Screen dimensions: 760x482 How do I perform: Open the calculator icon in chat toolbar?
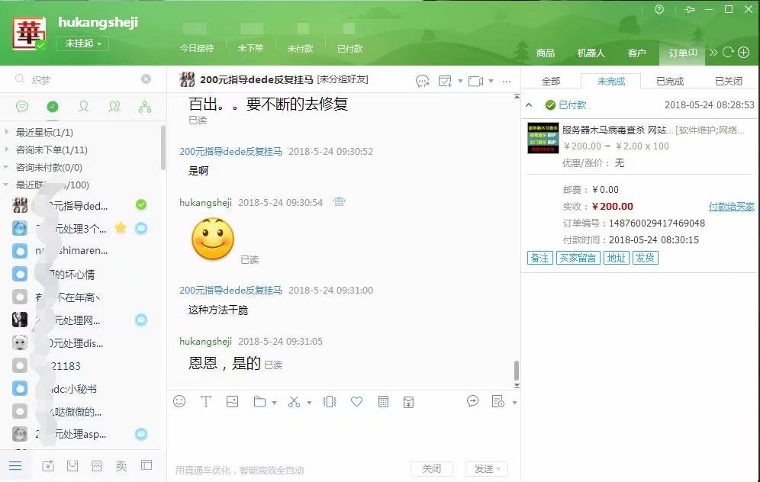[383, 402]
